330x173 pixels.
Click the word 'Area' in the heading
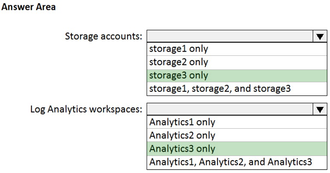pos(46,7)
